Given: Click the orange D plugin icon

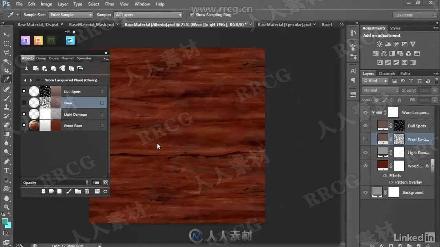Looking at the screenshot, I should click(38, 40).
